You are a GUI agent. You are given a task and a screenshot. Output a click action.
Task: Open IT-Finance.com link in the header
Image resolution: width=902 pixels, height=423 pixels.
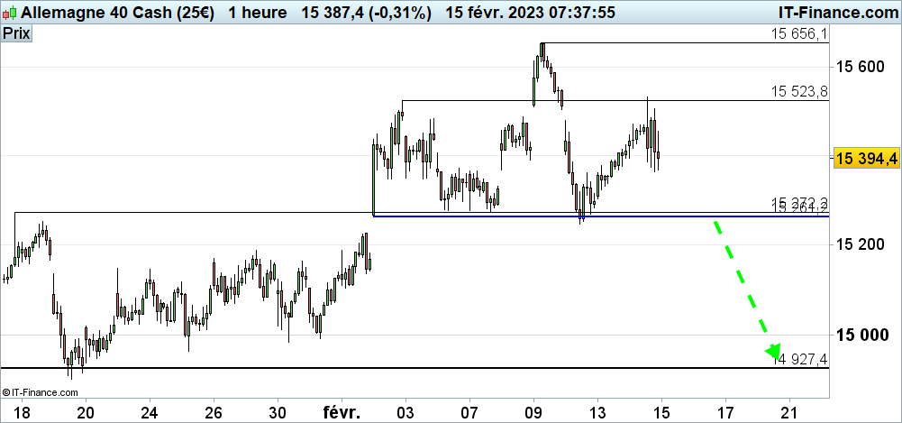(x=836, y=13)
